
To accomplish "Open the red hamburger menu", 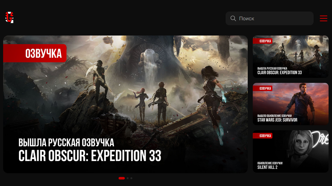I will click(323, 18).
